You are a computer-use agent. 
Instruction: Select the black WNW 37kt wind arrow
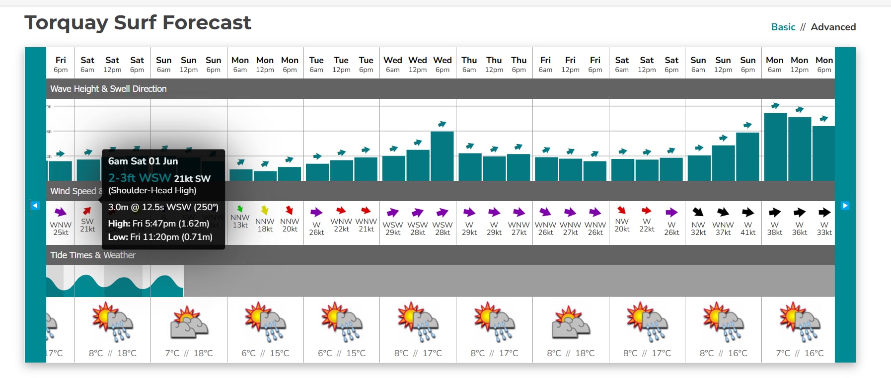point(723,212)
